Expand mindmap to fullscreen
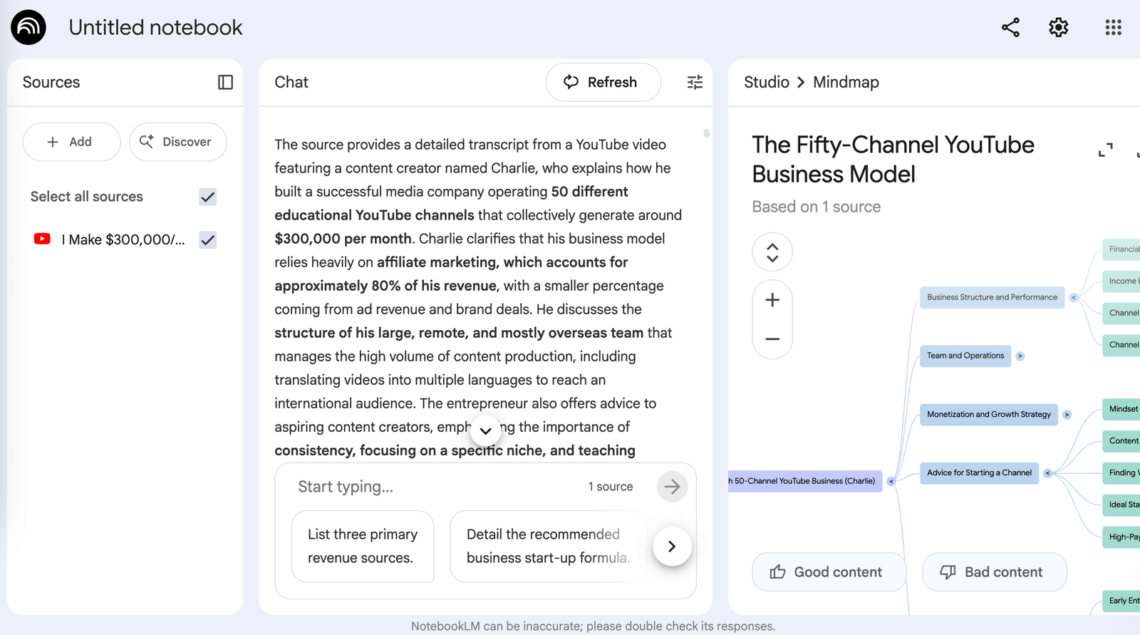The width and height of the screenshot is (1140, 635). (x=1105, y=150)
